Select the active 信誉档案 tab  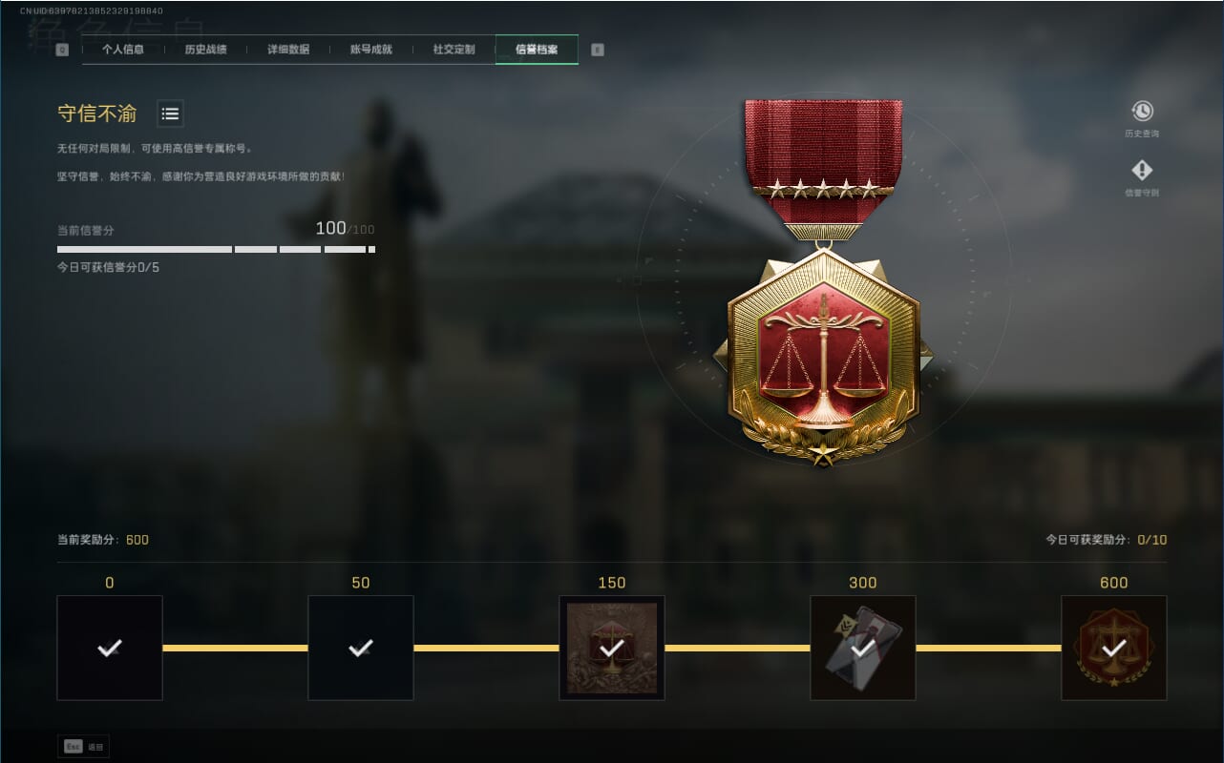tap(537, 50)
